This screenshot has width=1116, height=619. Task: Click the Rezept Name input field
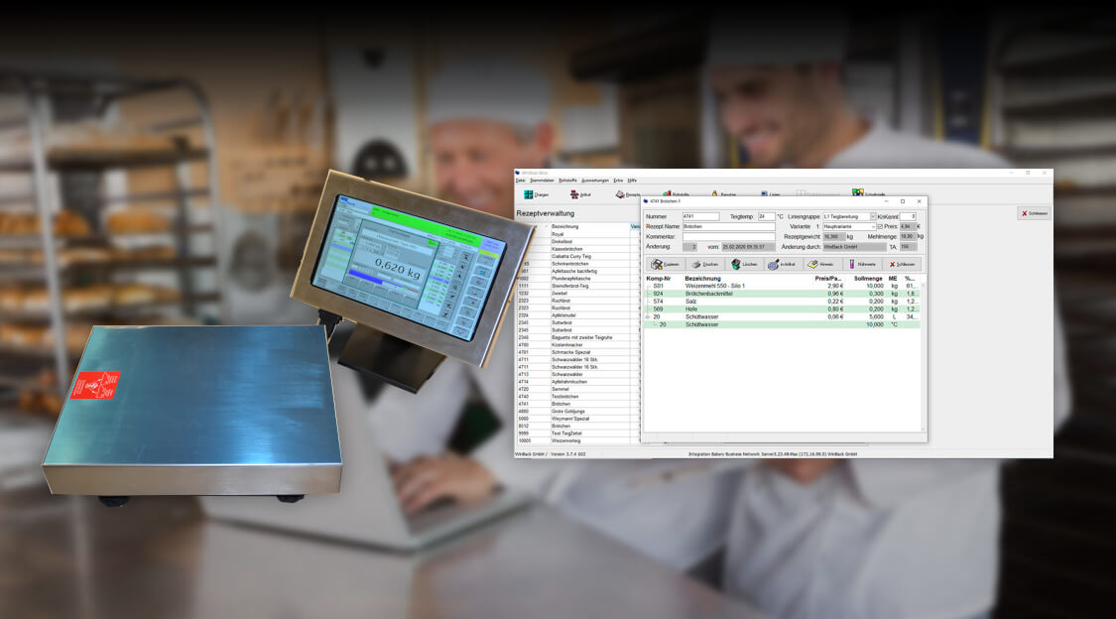[x=729, y=227]
